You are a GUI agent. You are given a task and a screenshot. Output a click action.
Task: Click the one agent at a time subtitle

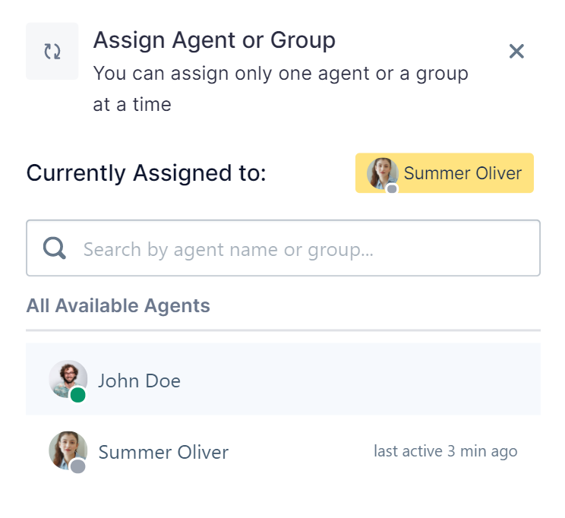pyautogui.click(x=280, y=89)
